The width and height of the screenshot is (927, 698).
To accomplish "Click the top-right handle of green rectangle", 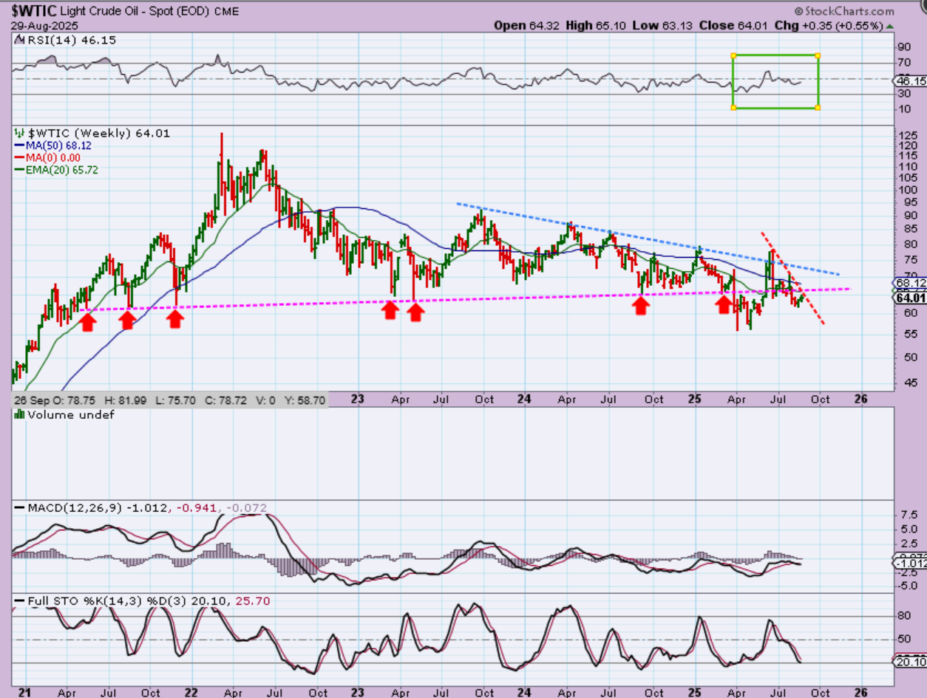I will tap(818, 55).
